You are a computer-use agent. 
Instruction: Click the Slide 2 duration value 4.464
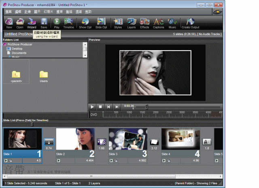90,161
